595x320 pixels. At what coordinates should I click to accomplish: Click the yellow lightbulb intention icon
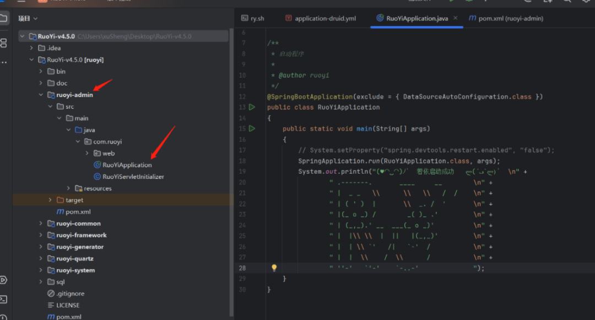tap(274, 268)
